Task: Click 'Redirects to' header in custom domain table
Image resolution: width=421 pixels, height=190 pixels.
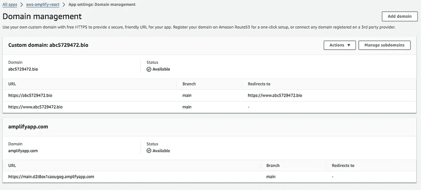Action: click(259, 84)
